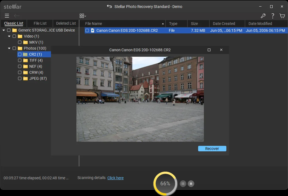Sort by the Date Modified column

[266, 24]
